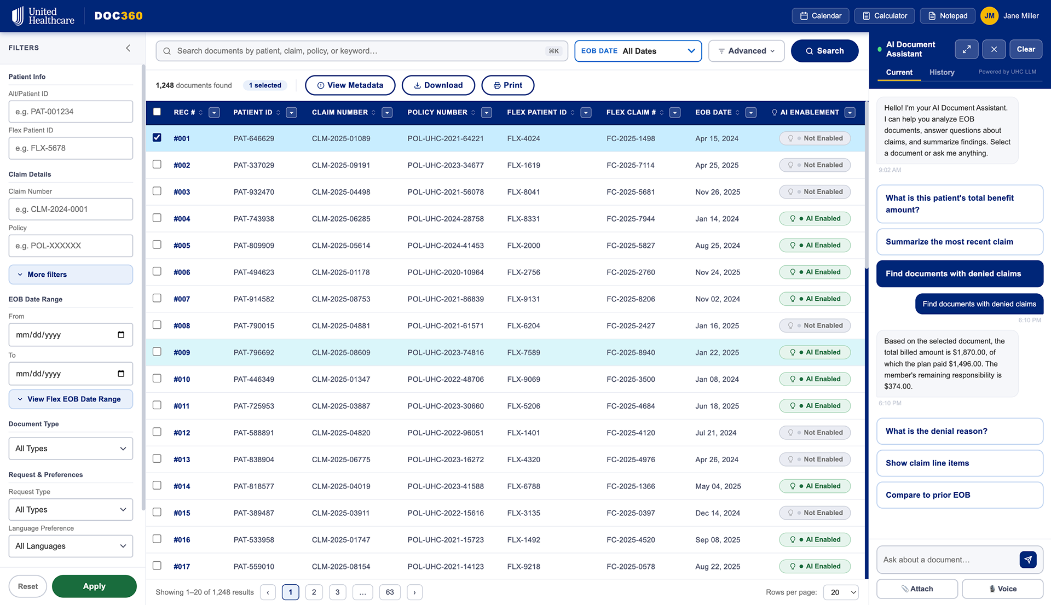Collapse the Filters sidebar
This screenshot has width=1051, height=605.
point(128,48)
